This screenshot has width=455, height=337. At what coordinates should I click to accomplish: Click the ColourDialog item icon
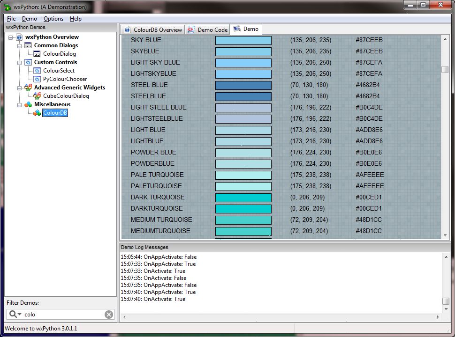pyautogui.click(x=37, y=54)
